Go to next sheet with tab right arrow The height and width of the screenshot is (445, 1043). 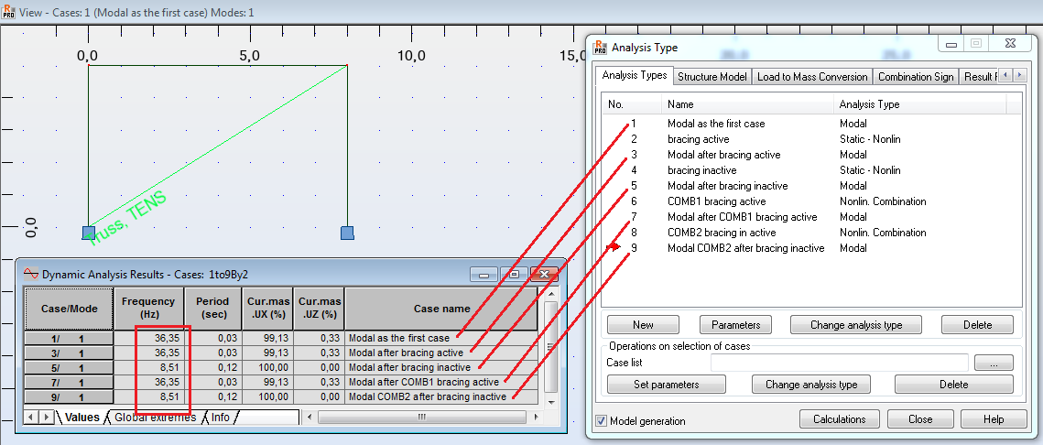47,417
